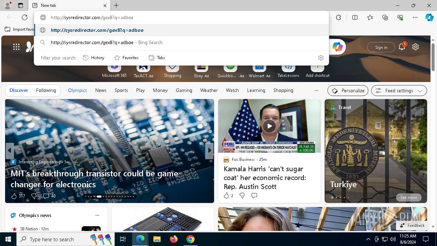Show more feed categories ellipsis
Viewport: 437px width, 246px height.
(x=316, y=91)
